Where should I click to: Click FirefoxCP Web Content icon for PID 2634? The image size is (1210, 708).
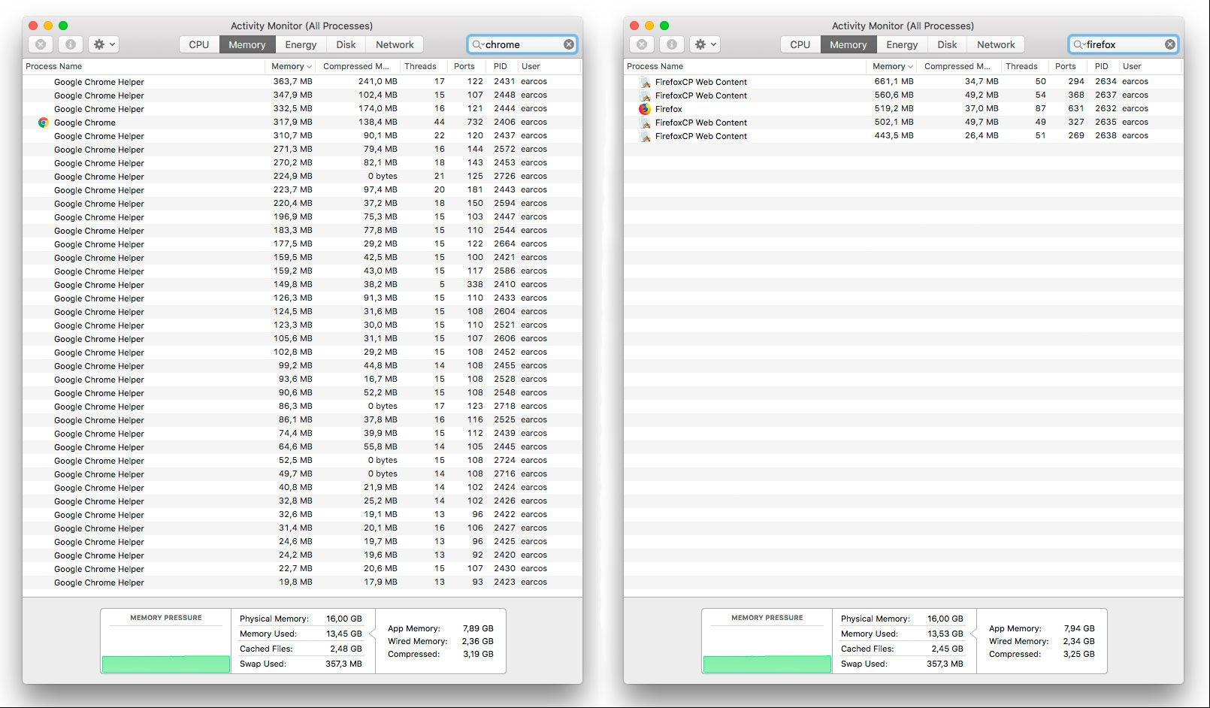coord(645,82)
